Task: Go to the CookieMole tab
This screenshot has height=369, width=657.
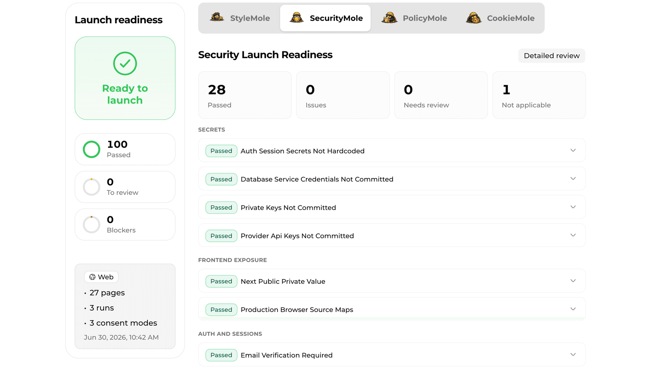Action: tap(500, 18)
